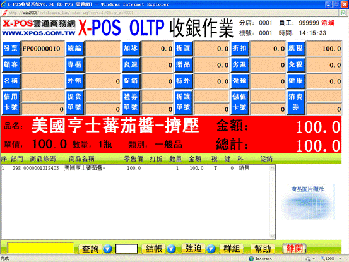Click the small white quantity input box
The image size is (349, 262).
coord(126,249)
